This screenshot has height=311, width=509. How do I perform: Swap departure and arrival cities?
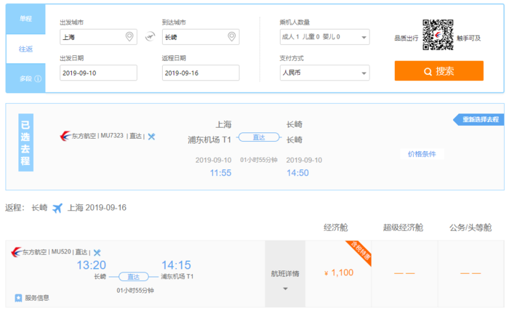150,37
